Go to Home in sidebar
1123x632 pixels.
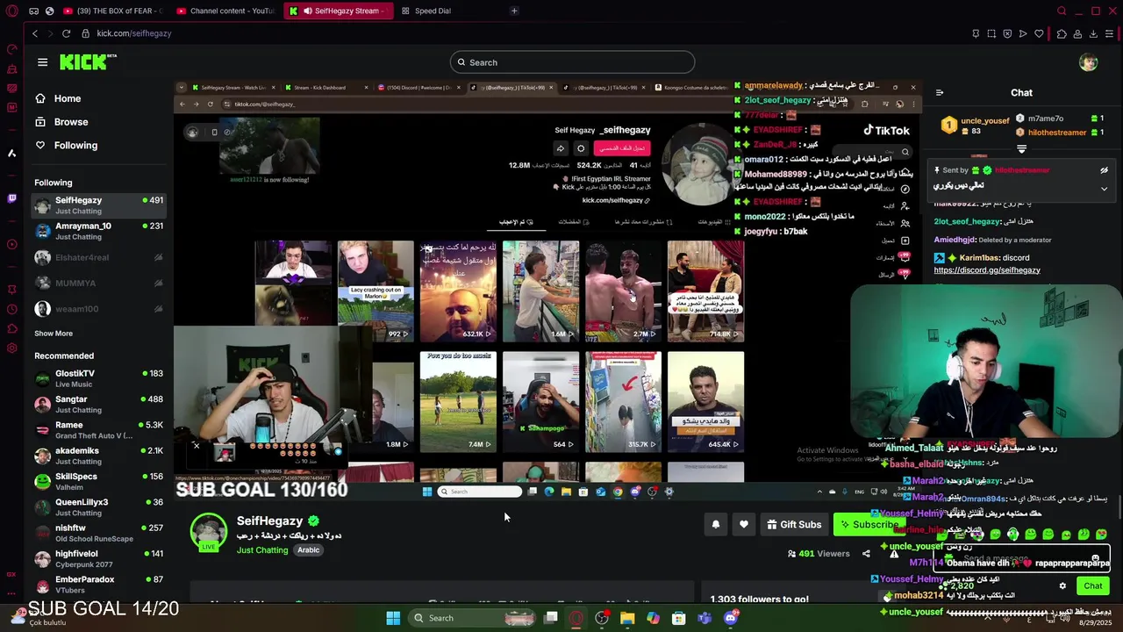tap(67, 98)
